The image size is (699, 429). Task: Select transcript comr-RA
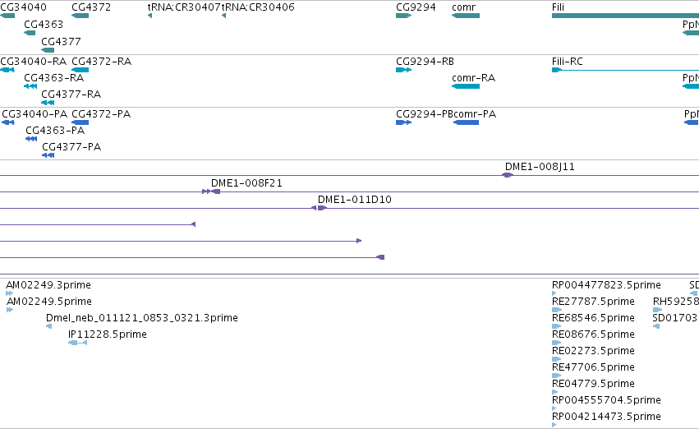pos(466,86)
